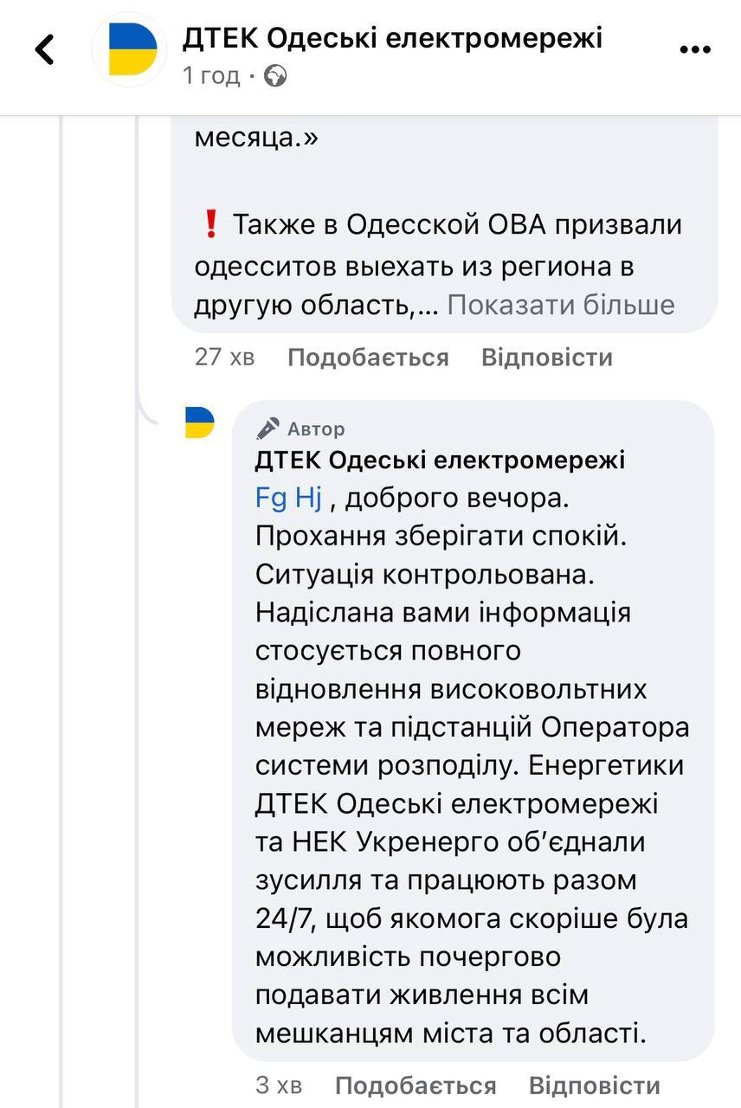The height and width of the screenshot is (1108, 741).
Task: Tap the "27 хв" comment timestamp
Action: 225,358
